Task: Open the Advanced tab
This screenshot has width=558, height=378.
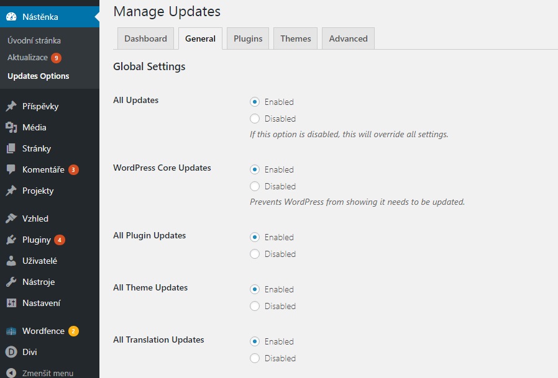Action: (348, 38)
